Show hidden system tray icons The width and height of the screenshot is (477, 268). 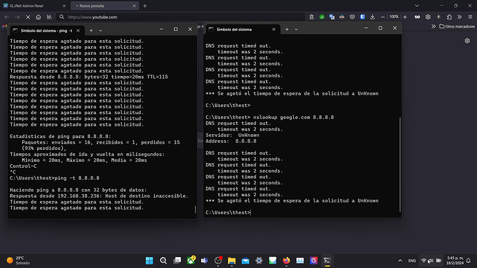click(400, 260)
